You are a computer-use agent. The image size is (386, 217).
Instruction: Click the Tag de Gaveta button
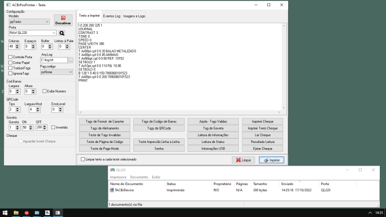(213, 128)
